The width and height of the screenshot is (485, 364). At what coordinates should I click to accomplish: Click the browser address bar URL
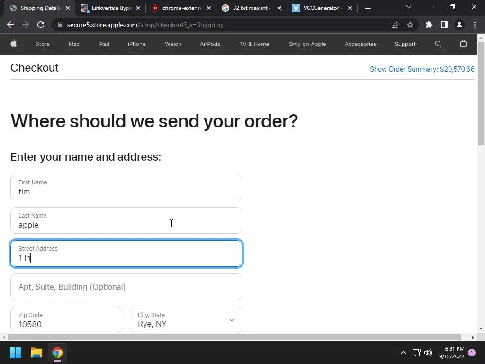click(x=145, y=25)
